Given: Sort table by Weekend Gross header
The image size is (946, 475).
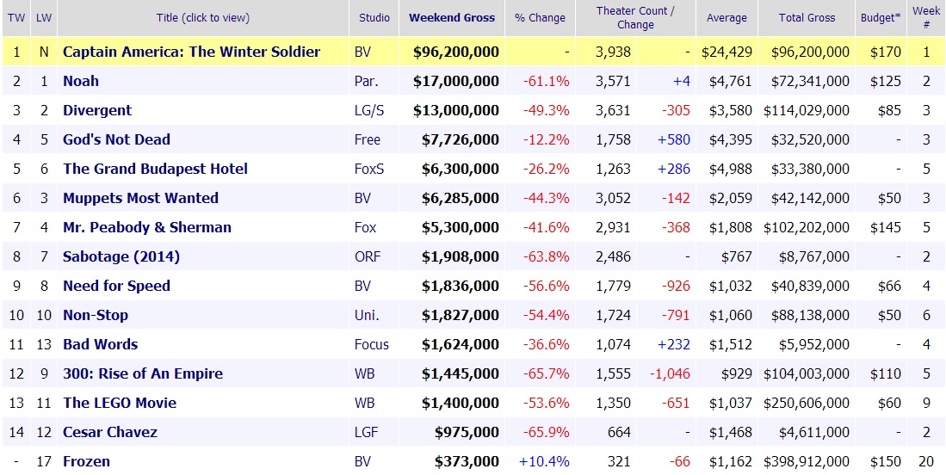Looking at the screenshot, I should 452,17.
